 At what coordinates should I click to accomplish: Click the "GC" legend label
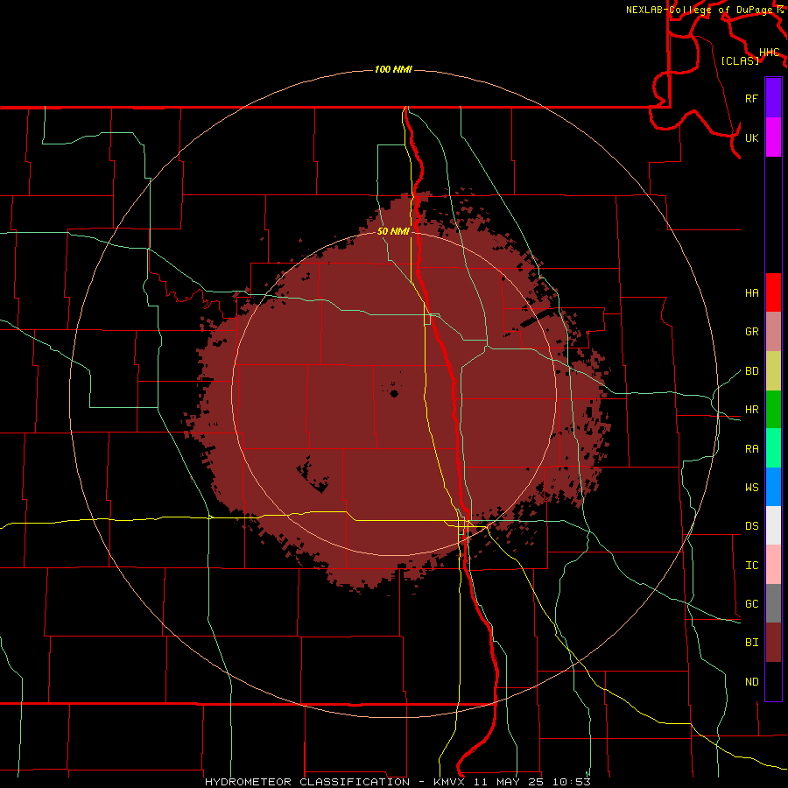tap(751, 603)
